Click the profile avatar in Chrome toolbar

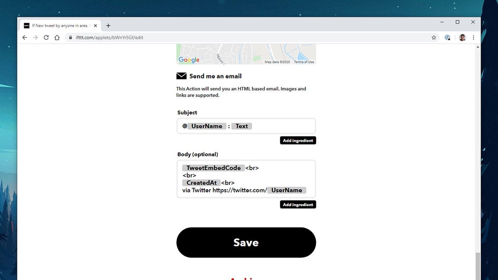pos(462,37)
